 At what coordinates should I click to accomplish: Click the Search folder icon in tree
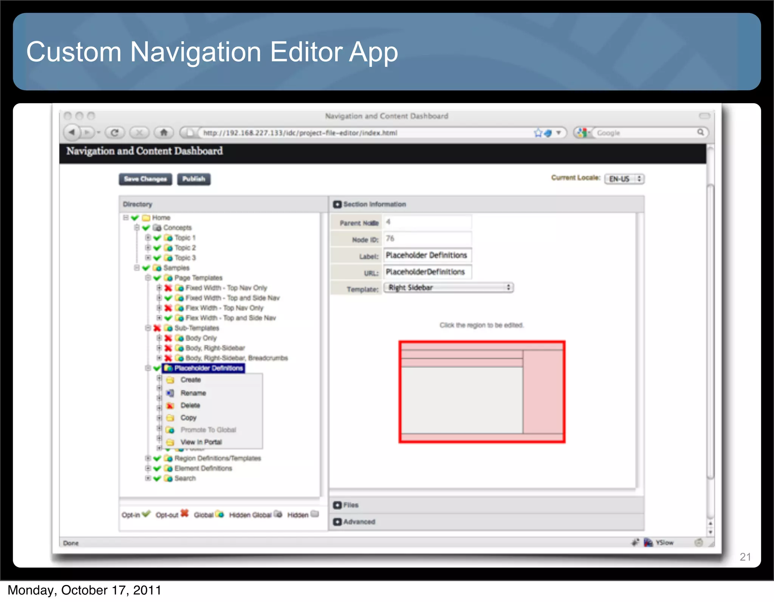[x=168, y=478]
